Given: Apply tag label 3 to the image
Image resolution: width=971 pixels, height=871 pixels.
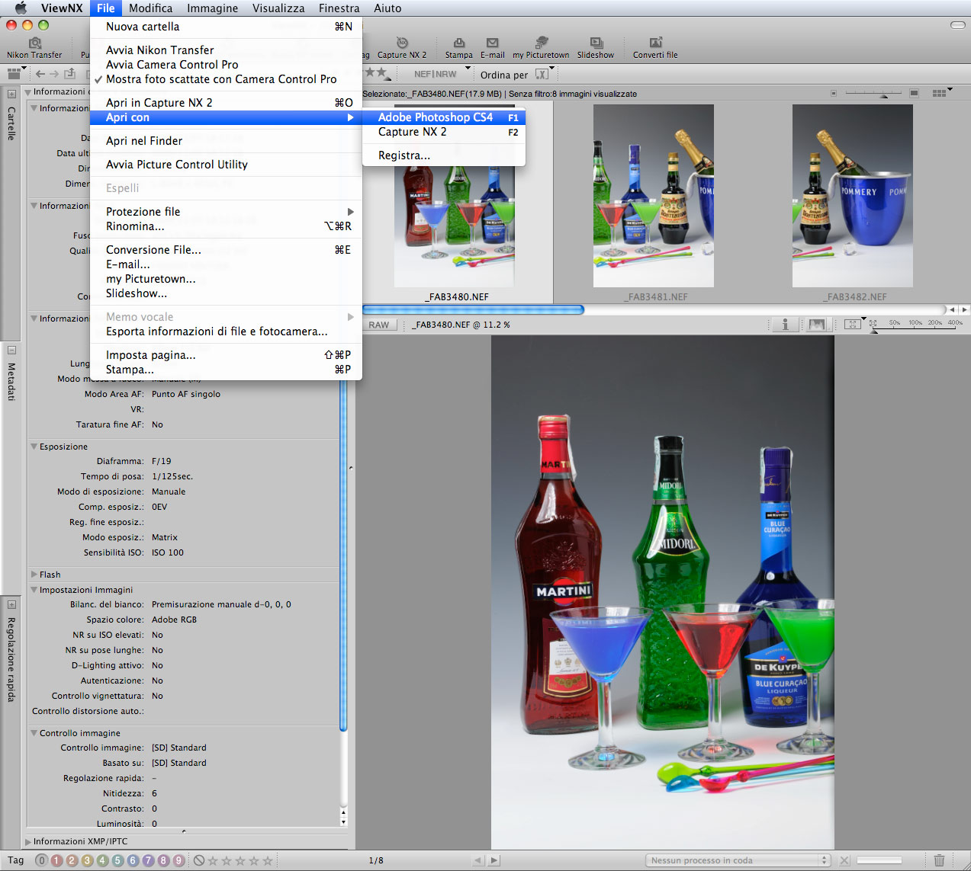Looking at the screenshot, I should [x=87, y=860].
